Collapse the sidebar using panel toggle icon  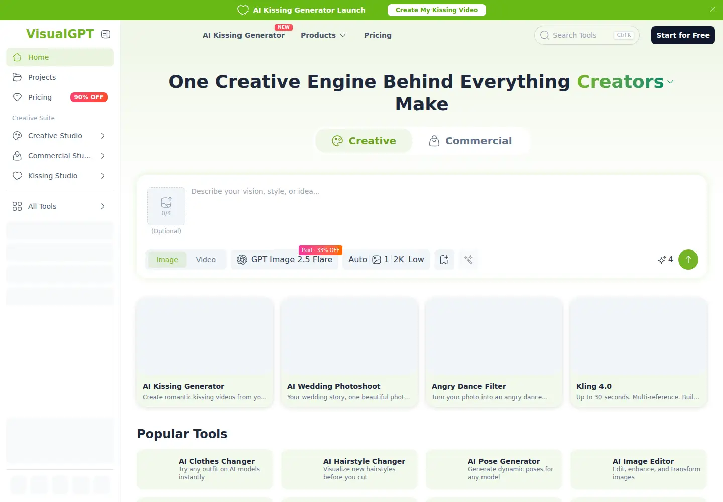[106, 34]
